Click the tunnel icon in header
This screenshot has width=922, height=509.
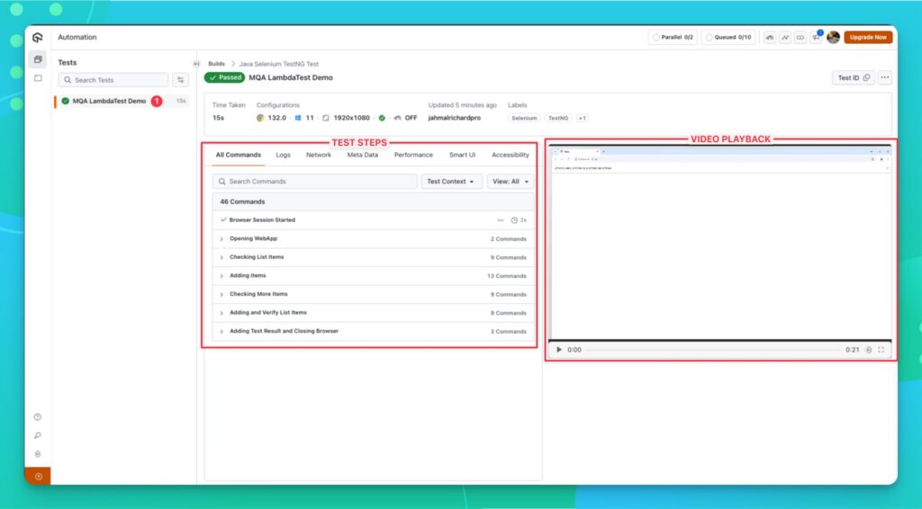coord(770,37)
